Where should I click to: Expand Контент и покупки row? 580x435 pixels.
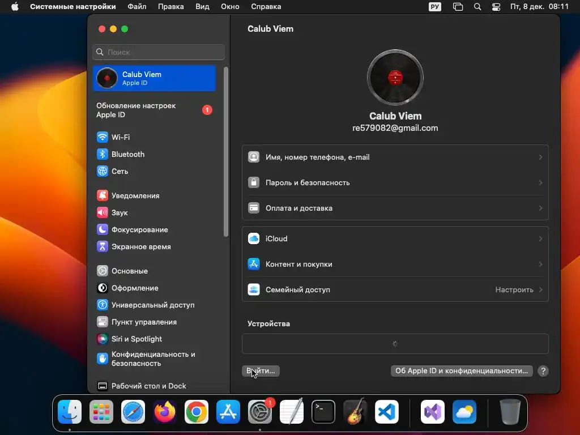[395, 265]
